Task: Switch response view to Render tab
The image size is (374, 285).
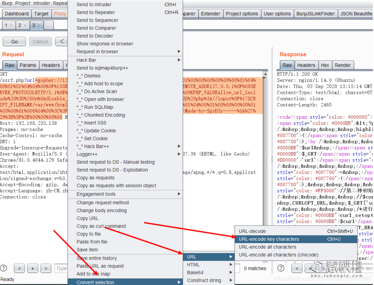Action: [343, 65]
